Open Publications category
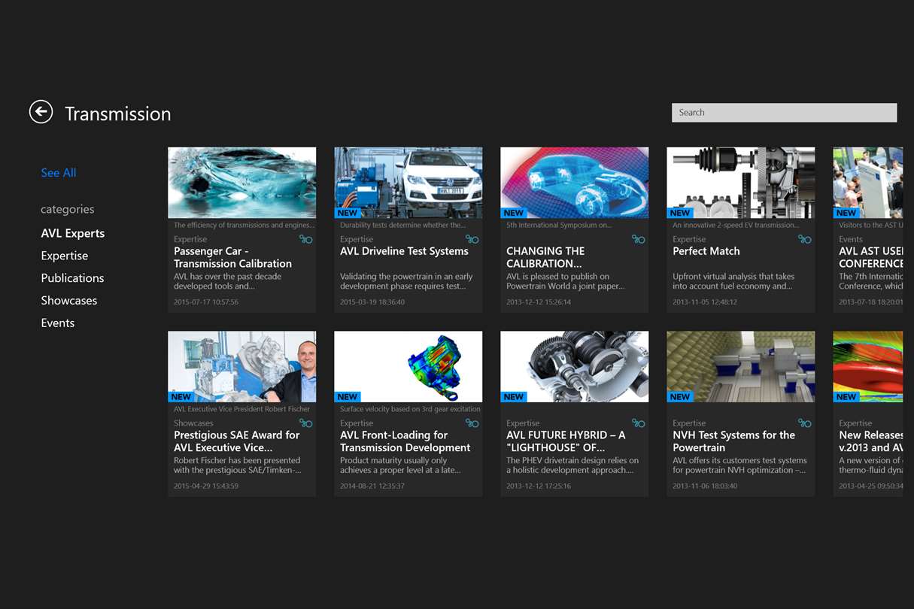This screenshot has height=609, width=914. point(72,278)
